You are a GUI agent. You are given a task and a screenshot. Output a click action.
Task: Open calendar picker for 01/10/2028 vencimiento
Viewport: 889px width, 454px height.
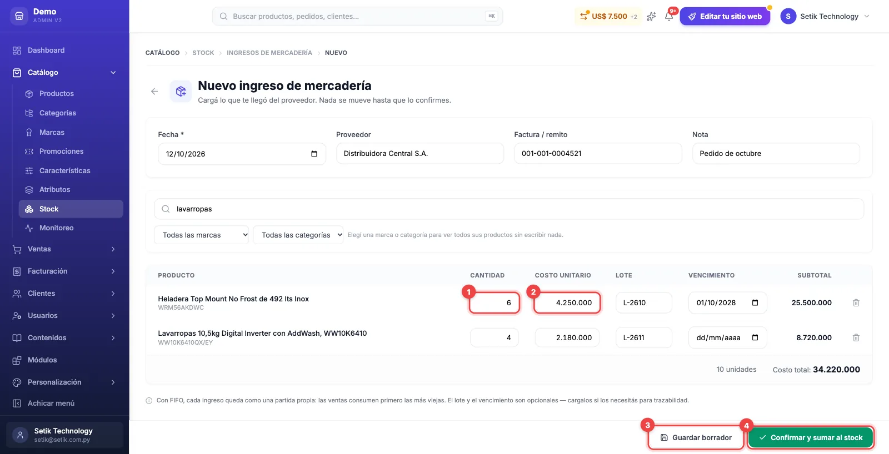755,302
